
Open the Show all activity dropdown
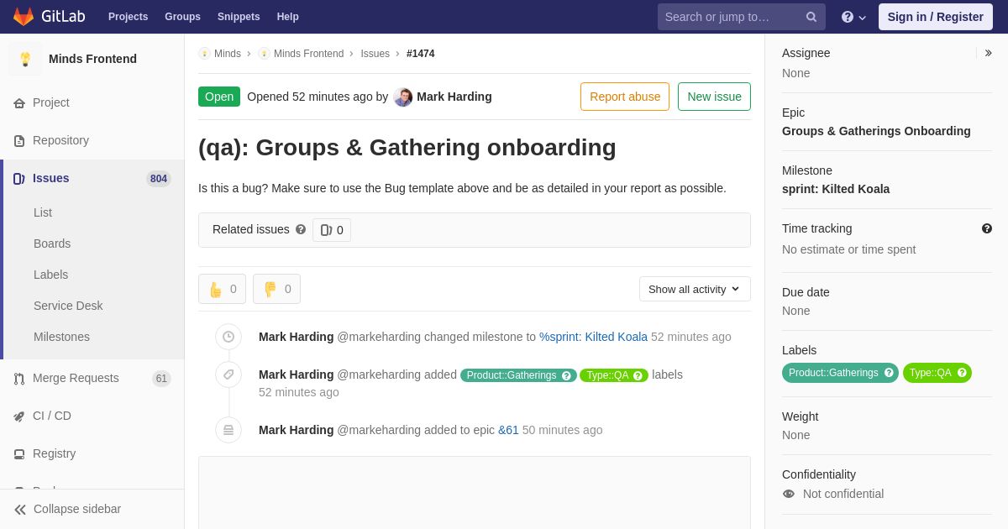click(x=695, y=289)
